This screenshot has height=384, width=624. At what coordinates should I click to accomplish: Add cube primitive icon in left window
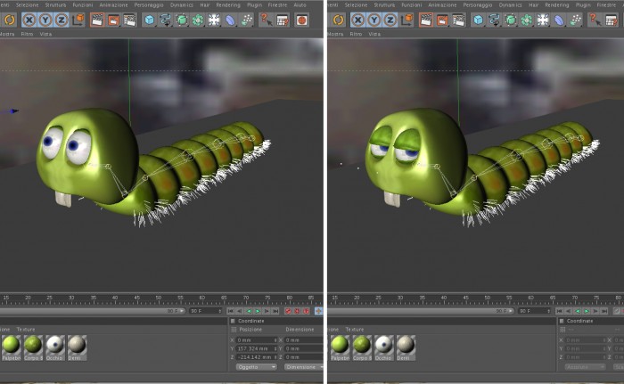pyautogui.click(x=149, y=20)
